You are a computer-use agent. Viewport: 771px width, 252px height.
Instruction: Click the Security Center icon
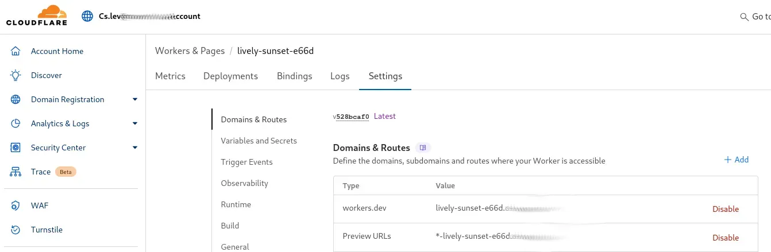[x=16, y=148]
